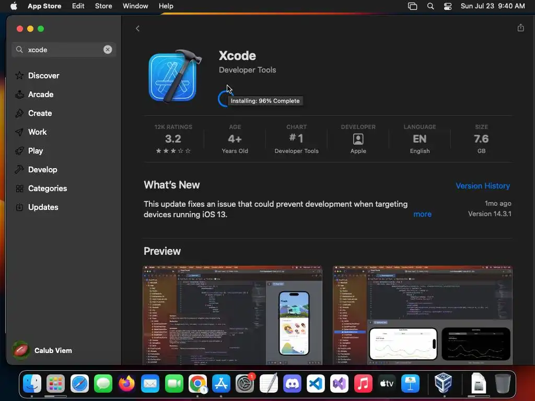Open Messages from the Dock
535x401 pixels.
click(103, 383)
